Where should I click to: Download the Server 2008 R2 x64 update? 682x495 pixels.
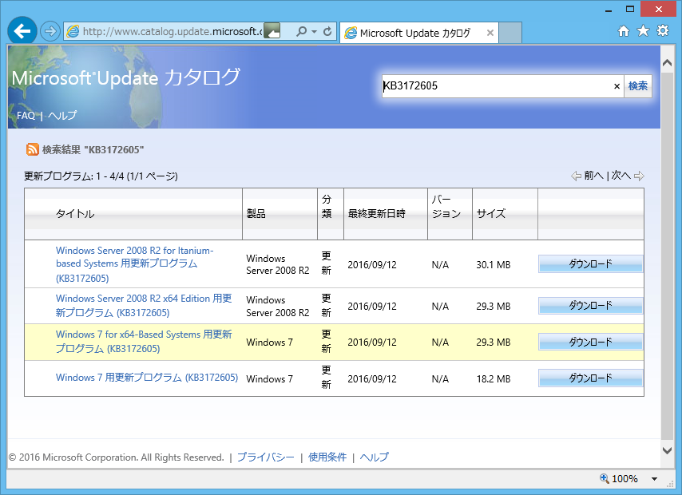click(590, 306)
